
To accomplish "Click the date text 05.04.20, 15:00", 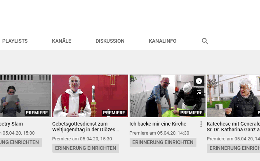I will 18,133.
